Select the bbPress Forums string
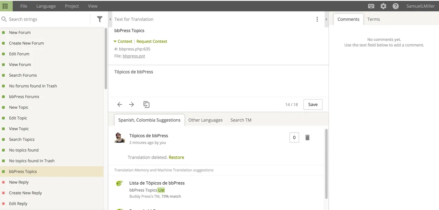Viewport: 439px width, 210px height. 52,96
